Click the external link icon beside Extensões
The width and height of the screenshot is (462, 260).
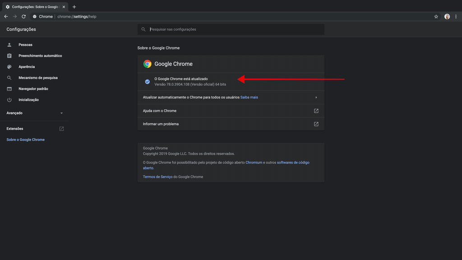point(61,129)
